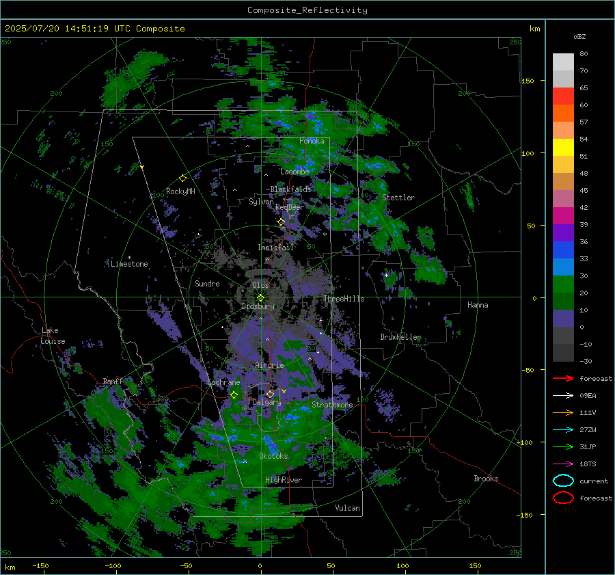Click the Okotoks city label
Screen dimensions: 615x575
pyautogui.click(x=273, y=456)
